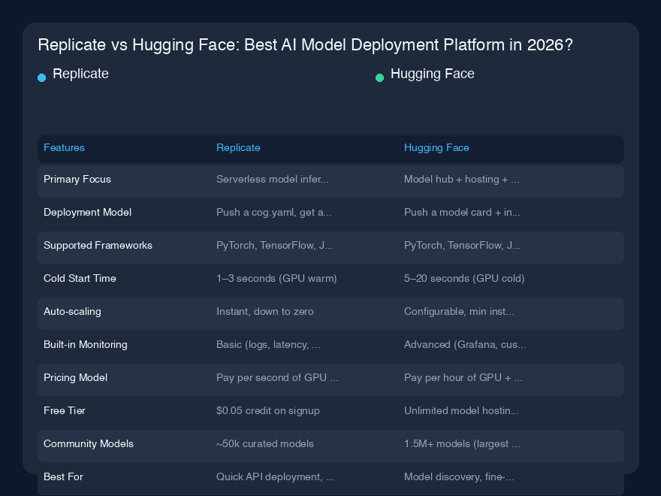Click '1.5M+ models (largest ...' cell
This screenshot has height=496, width=661.
pos(462,443)
